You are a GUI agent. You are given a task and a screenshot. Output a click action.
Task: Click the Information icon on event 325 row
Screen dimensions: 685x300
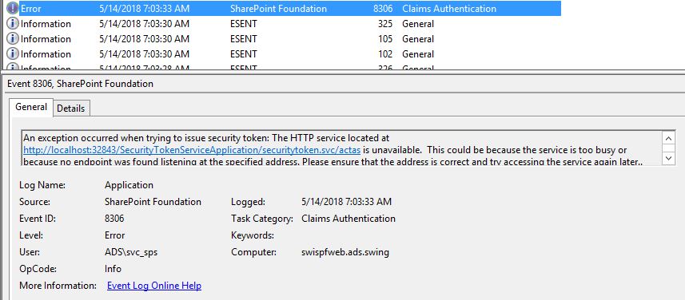(13, 24)
